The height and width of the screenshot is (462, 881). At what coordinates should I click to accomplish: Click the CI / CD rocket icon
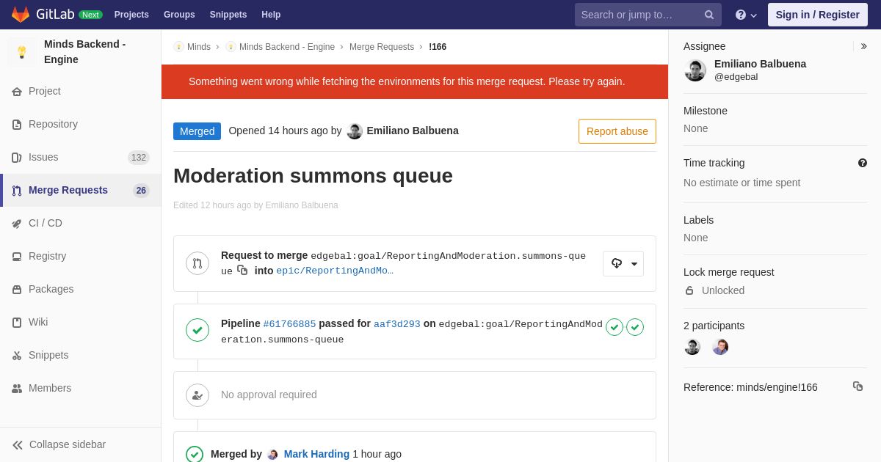pyautogui.click(x=17, y=224)
